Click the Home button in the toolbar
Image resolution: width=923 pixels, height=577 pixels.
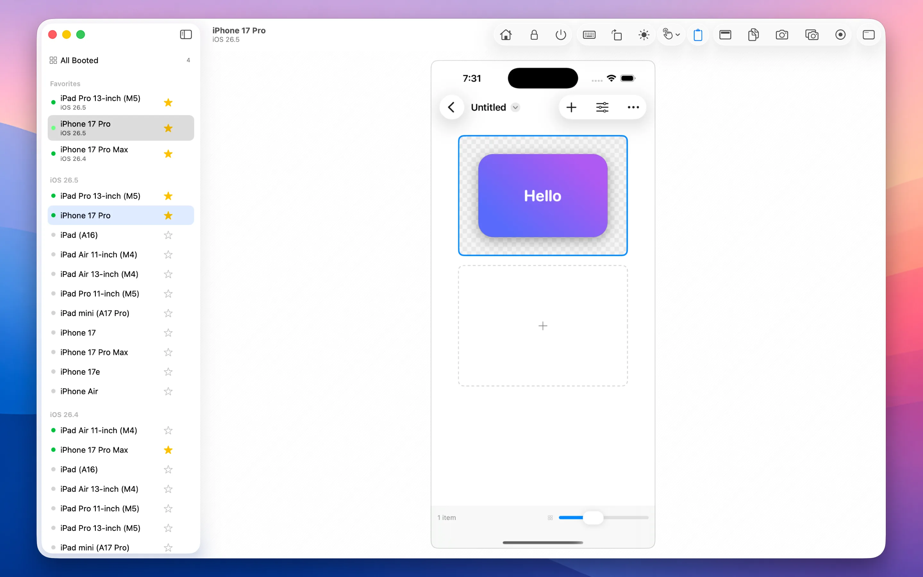click(506, 35)
